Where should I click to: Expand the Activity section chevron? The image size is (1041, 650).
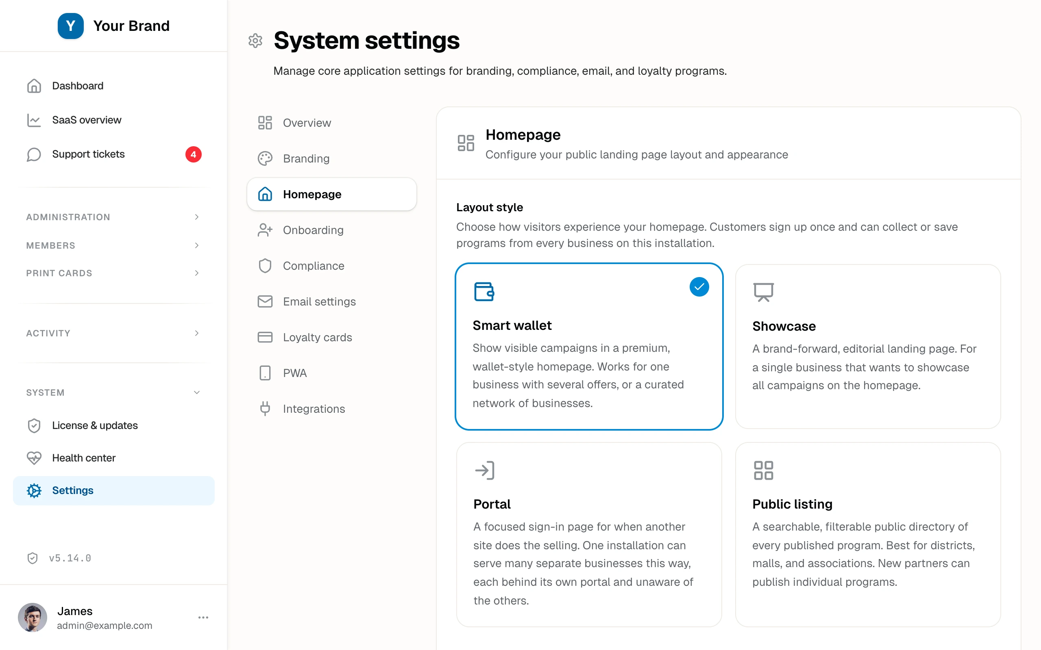click(x=196, y=333)
